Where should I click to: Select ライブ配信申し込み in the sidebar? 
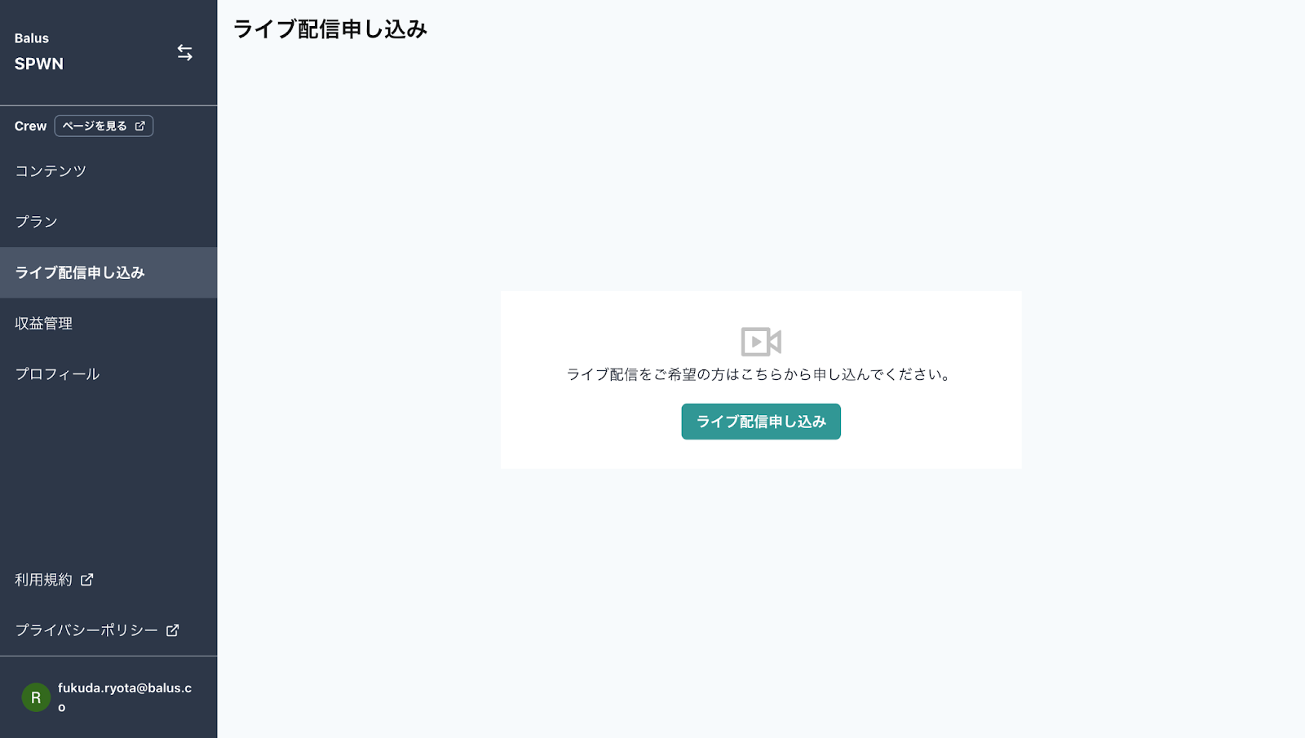click(x=80, y=272)
